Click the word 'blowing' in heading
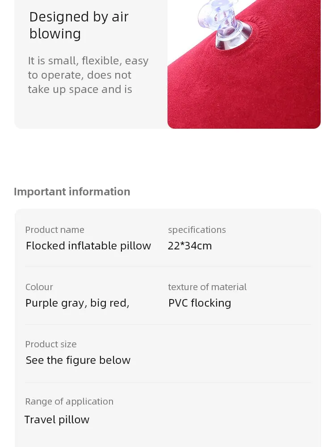The height and width of the screenshot is (447, 335). (55, 34)
